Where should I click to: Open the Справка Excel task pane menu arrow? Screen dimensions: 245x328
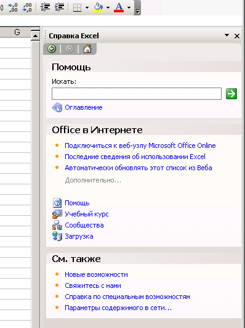pos(227,35)
